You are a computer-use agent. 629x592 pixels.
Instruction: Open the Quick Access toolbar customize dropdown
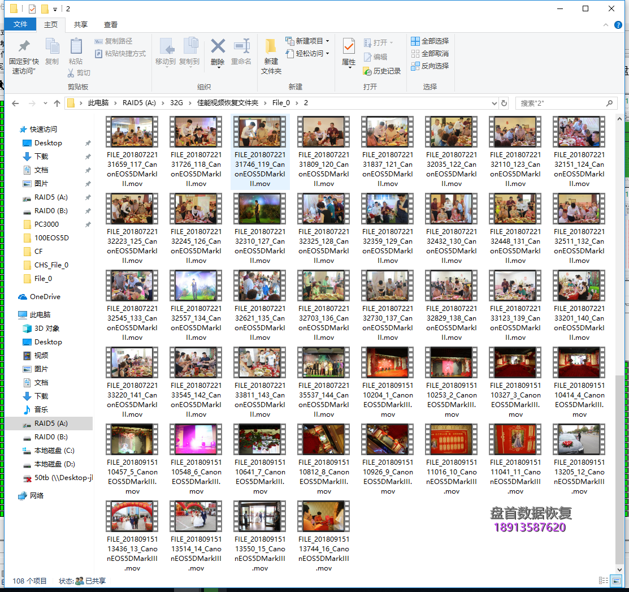(55, 9)
